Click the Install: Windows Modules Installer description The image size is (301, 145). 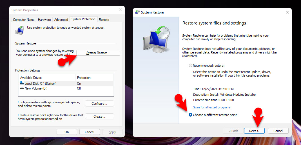click(x=233, y=95)
